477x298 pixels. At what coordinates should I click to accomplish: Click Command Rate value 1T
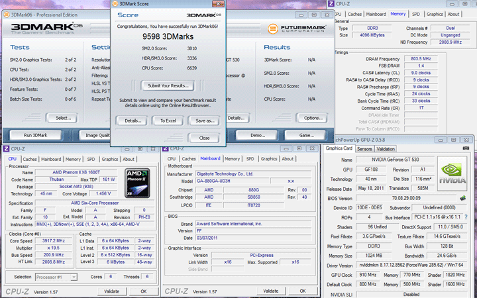click(421, 108)
